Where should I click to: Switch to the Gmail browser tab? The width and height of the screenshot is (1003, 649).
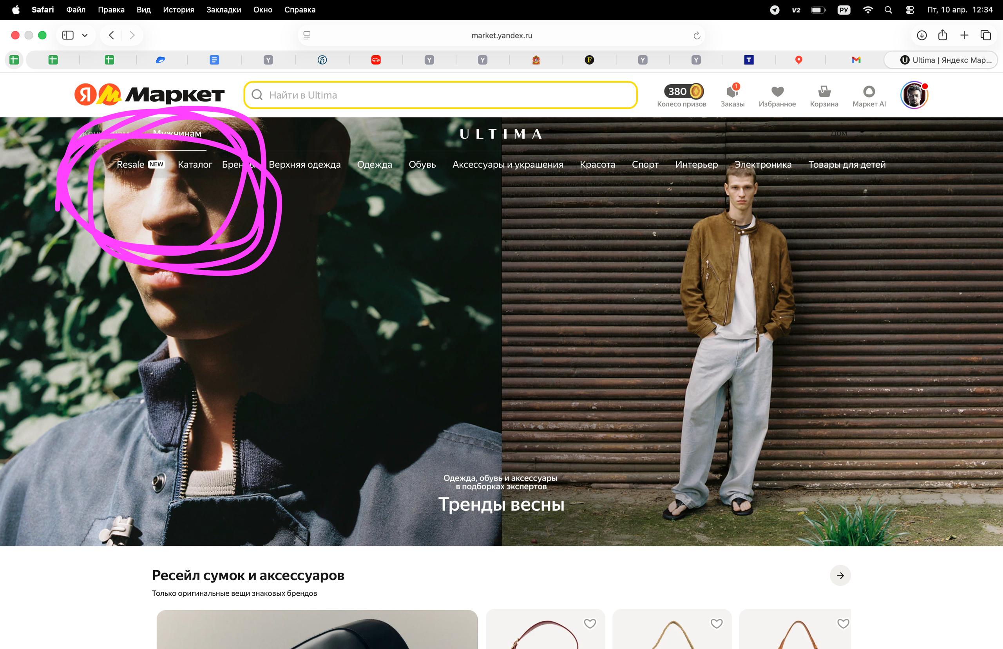tap(856, 60)
